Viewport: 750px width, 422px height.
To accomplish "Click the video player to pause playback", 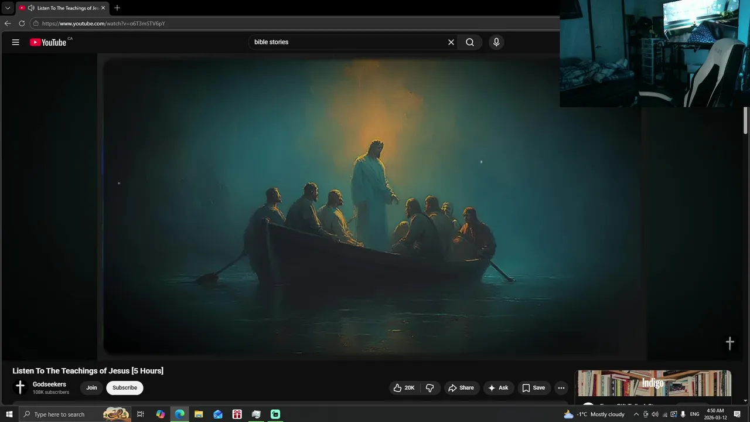I will pyautogui.click(x=375, y=205).
